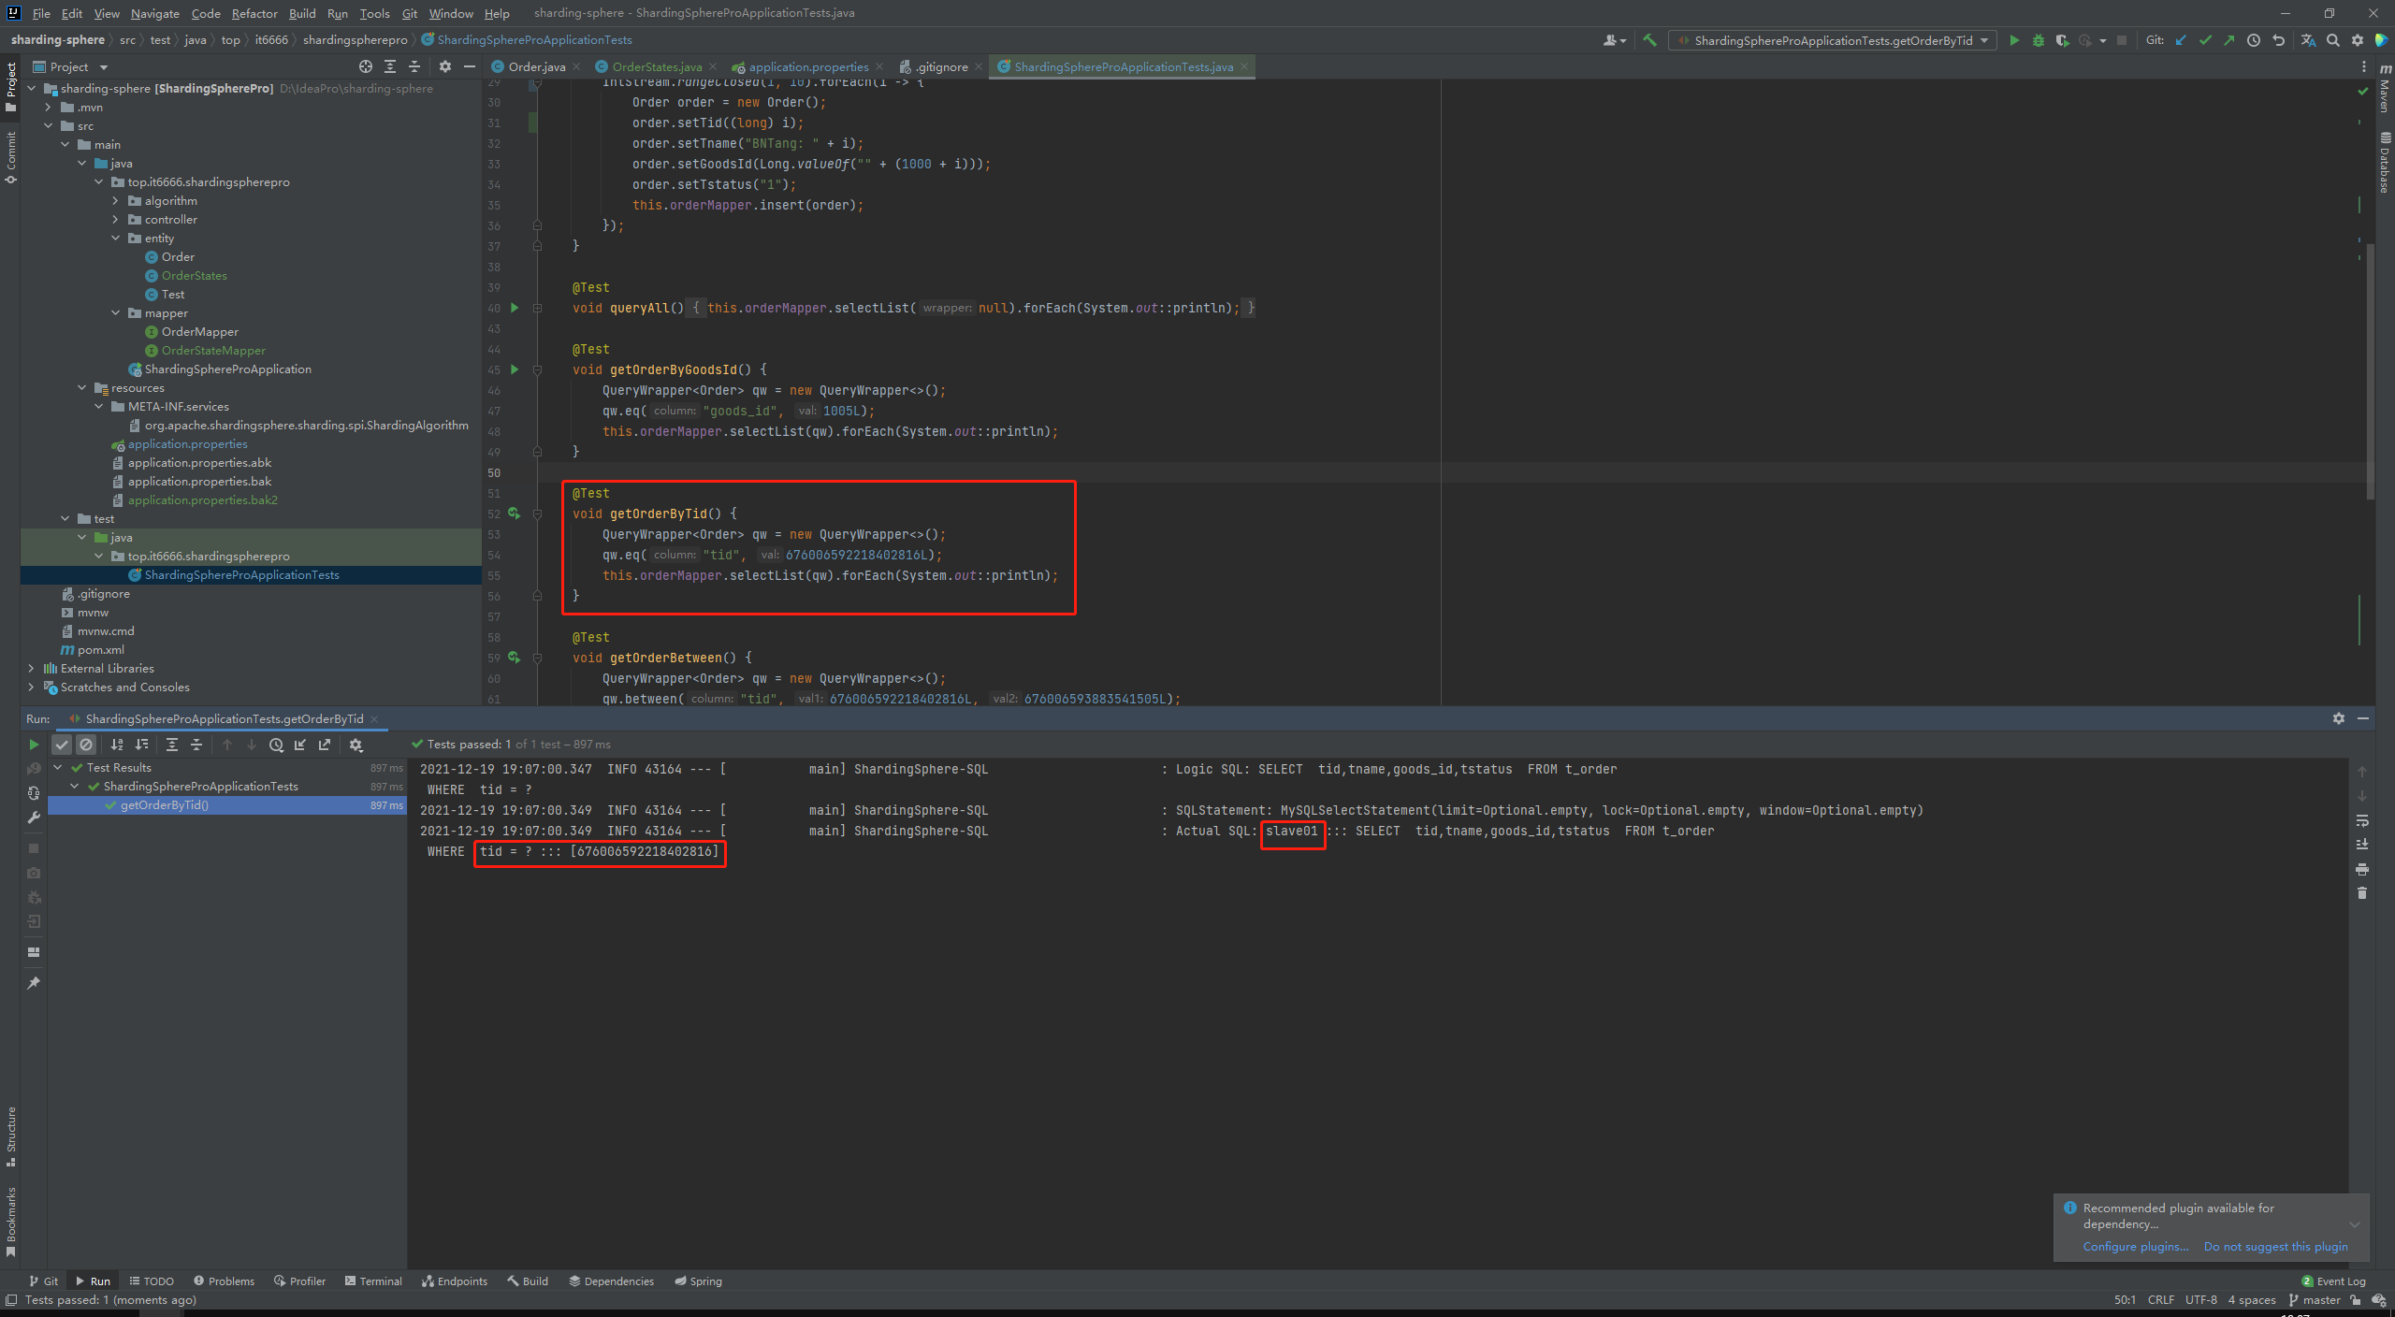
Task: Open the Terminal tool window
Action: [x=373, y=1281]
